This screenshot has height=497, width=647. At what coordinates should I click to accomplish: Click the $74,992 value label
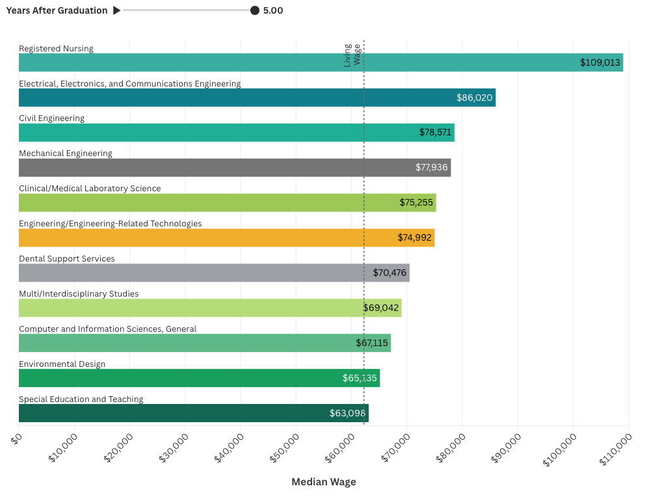(414, 237)
